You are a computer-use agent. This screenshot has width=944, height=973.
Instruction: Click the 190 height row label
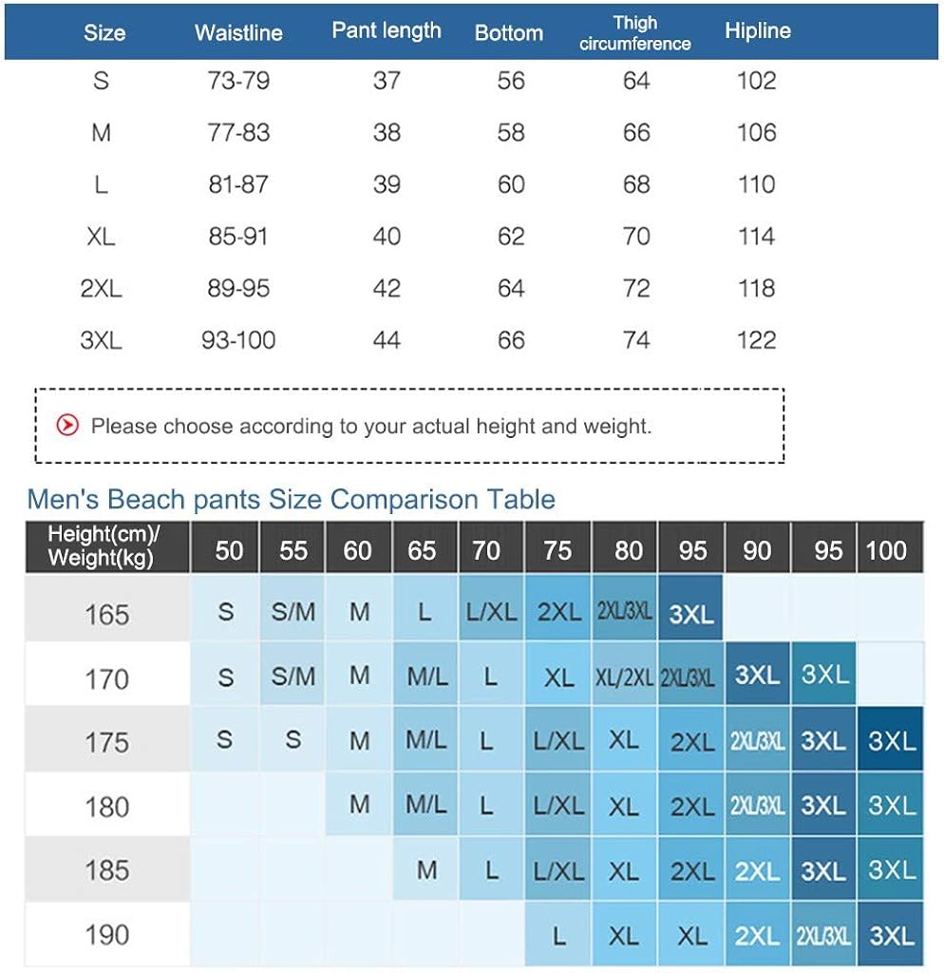(x=106, y=934)
